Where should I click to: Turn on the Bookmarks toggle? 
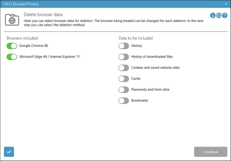tap(124, 100)
